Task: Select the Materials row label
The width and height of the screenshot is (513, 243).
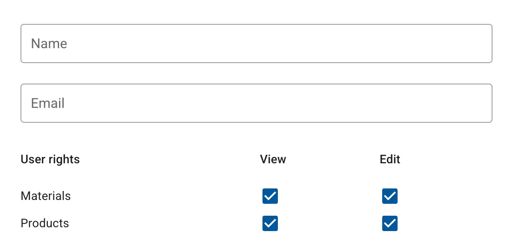Action: coord(46,196)
